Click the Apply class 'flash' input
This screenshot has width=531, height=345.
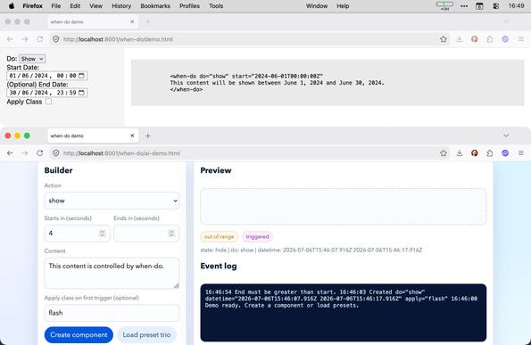(112, 313)
